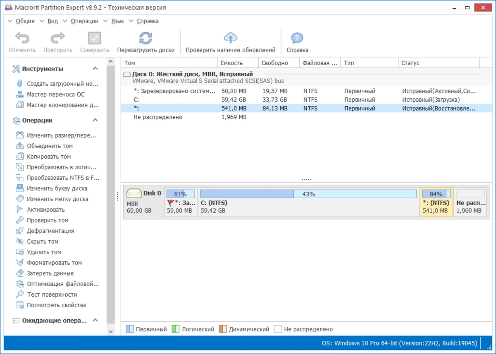Image resolution: width=496 pixels, height=354 pixels.
Task: Click the Изменить букву диска icon
Action: coord(19,188)
